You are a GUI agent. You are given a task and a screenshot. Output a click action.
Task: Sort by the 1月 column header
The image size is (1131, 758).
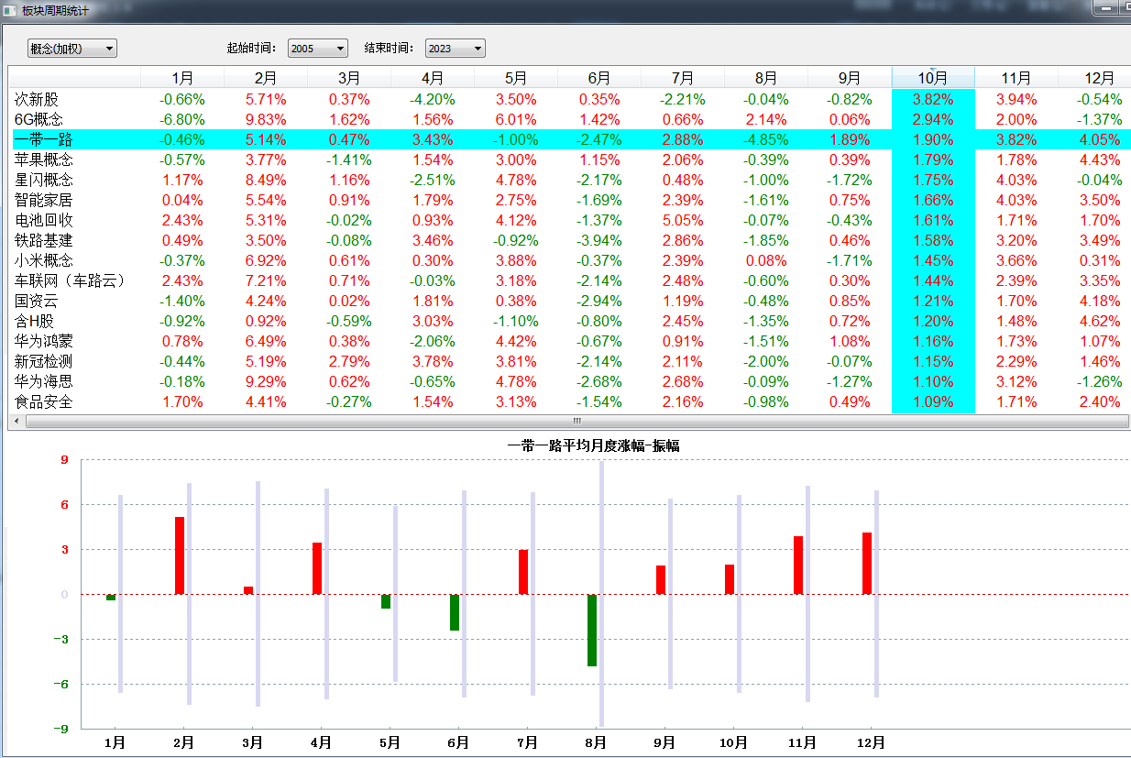coord(182,78)
